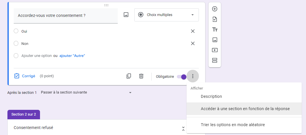This screenshot has width=306, height=135.
Task: Open the Corrigé answer key
Action: click(25, 76)
